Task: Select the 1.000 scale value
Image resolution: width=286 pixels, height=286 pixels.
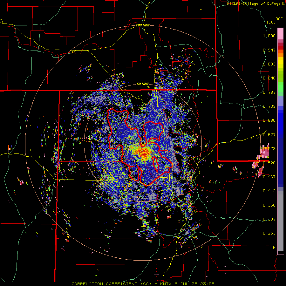Action: coord(269,36)
